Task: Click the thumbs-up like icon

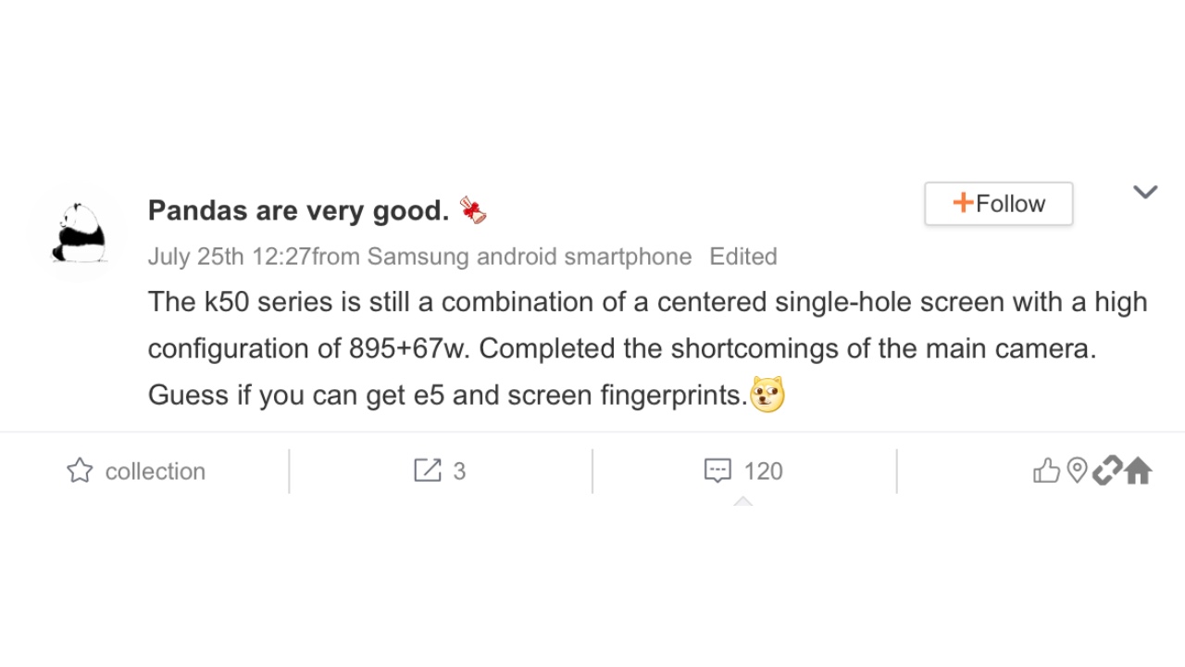Action: click(1046, 471)
